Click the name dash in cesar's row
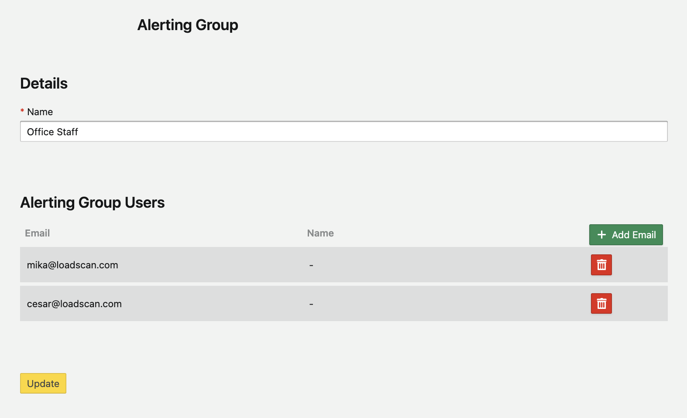687x418 pixels. click(311, 304)
